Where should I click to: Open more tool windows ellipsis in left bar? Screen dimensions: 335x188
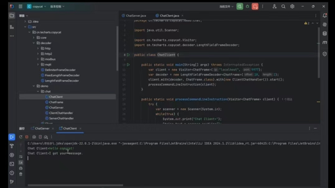click(12, 36)
